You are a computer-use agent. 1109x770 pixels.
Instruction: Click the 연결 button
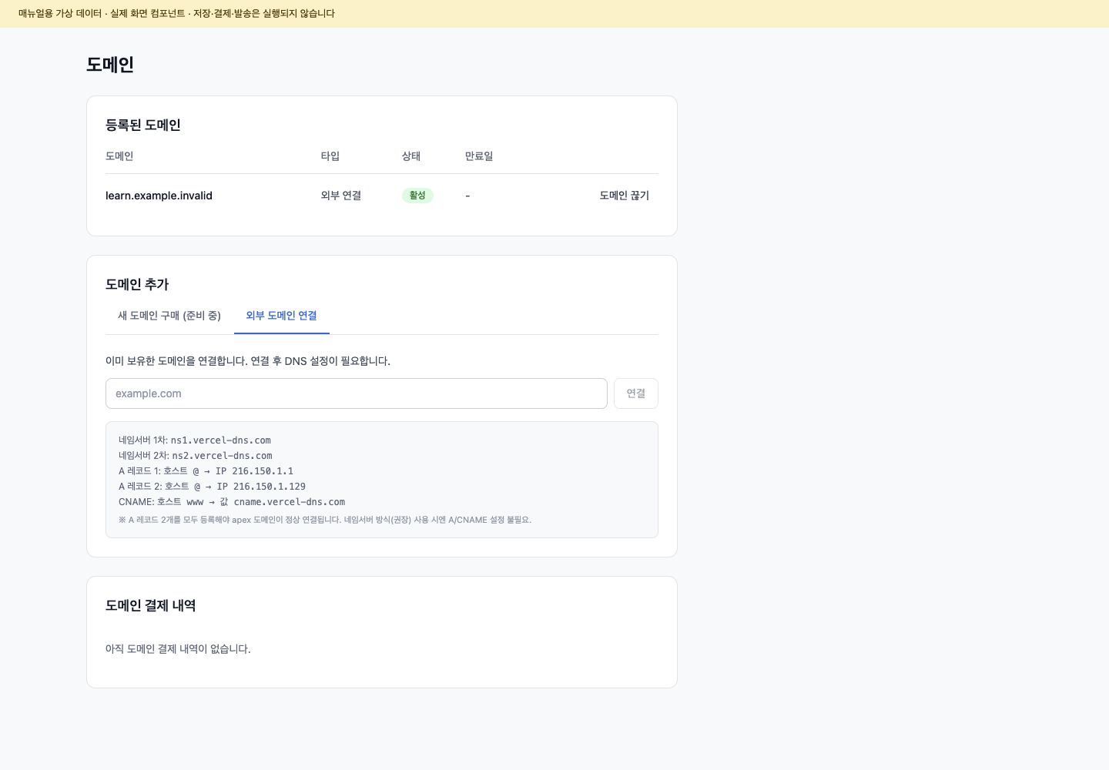tap(636, 393)
